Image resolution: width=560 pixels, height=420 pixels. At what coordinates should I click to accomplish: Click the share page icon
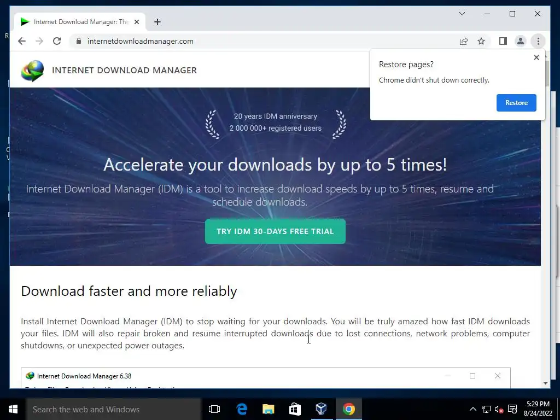(x=464, y=41)
